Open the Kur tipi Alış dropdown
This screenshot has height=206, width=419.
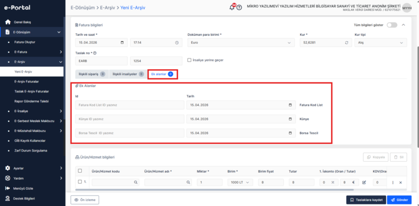pyautogui.click(x=381, y=43)
